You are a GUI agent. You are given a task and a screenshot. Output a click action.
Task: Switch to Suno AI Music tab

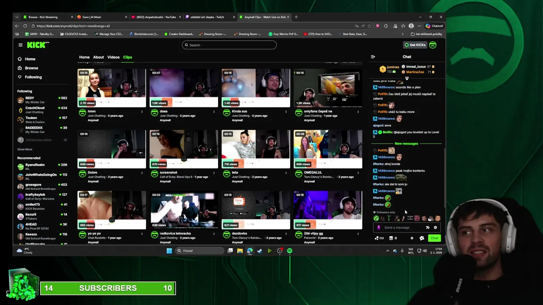pos(102,17)
